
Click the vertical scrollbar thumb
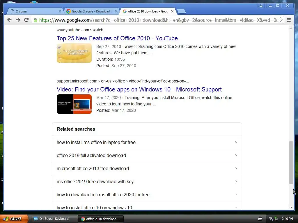point(291,163)
